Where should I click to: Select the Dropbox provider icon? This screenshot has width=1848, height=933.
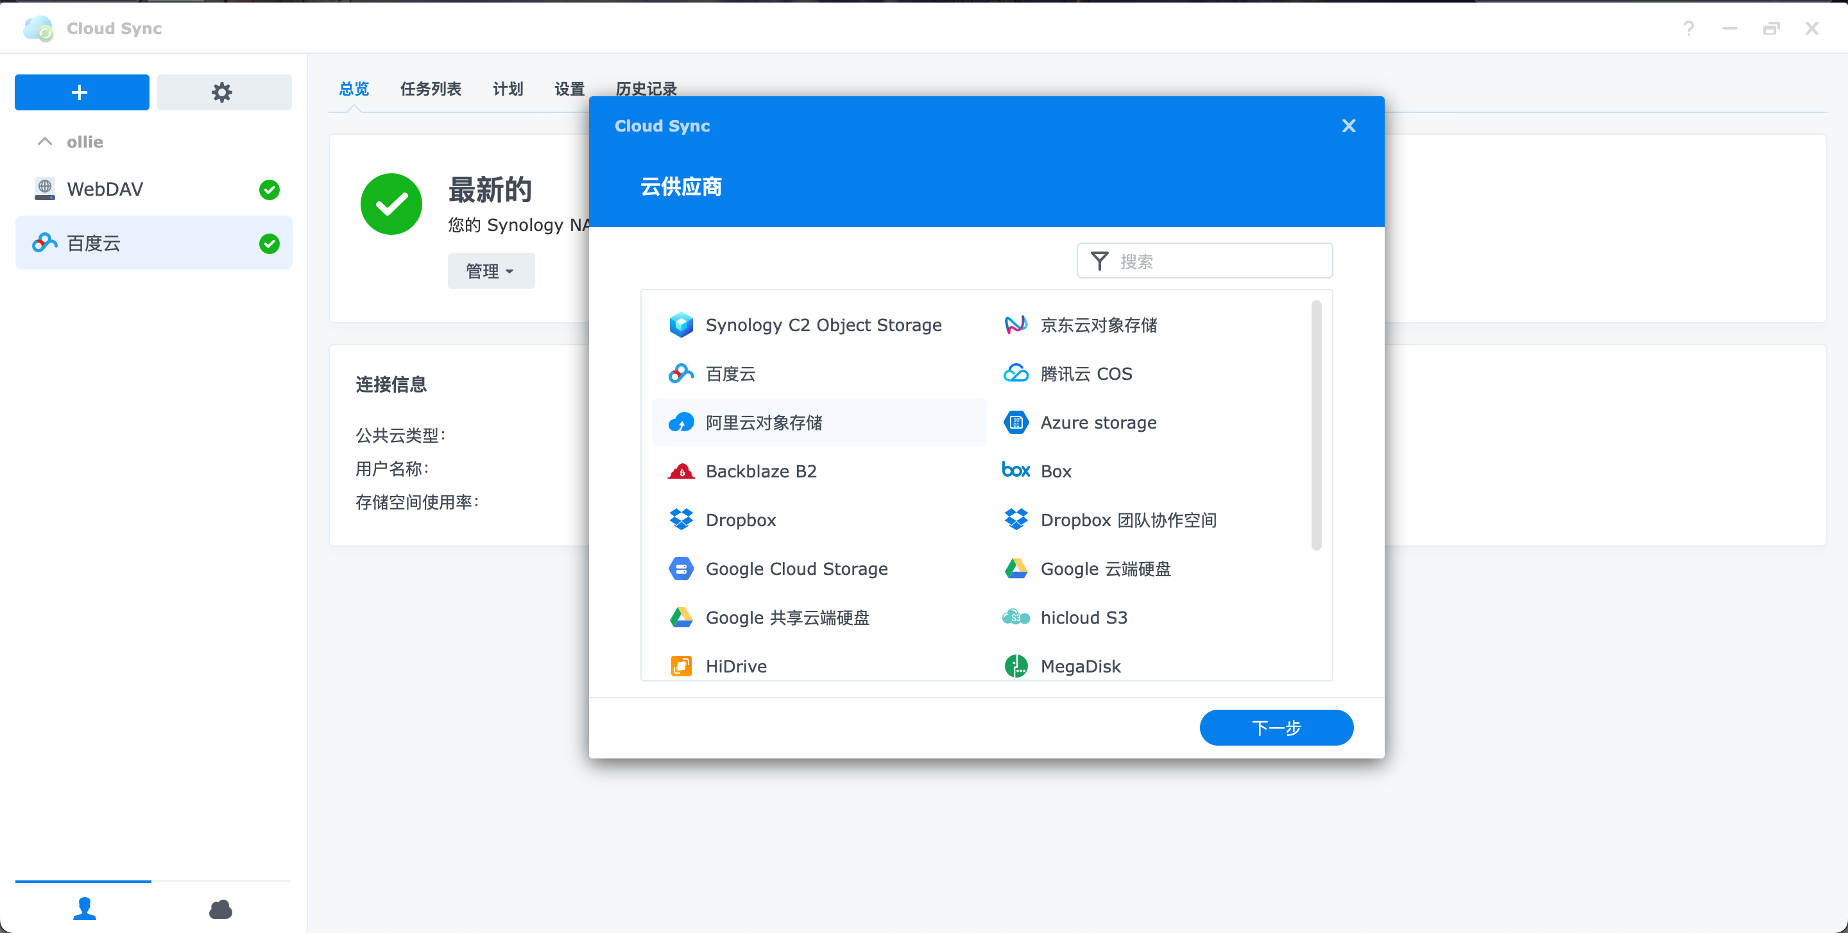(x=681, y=520)
